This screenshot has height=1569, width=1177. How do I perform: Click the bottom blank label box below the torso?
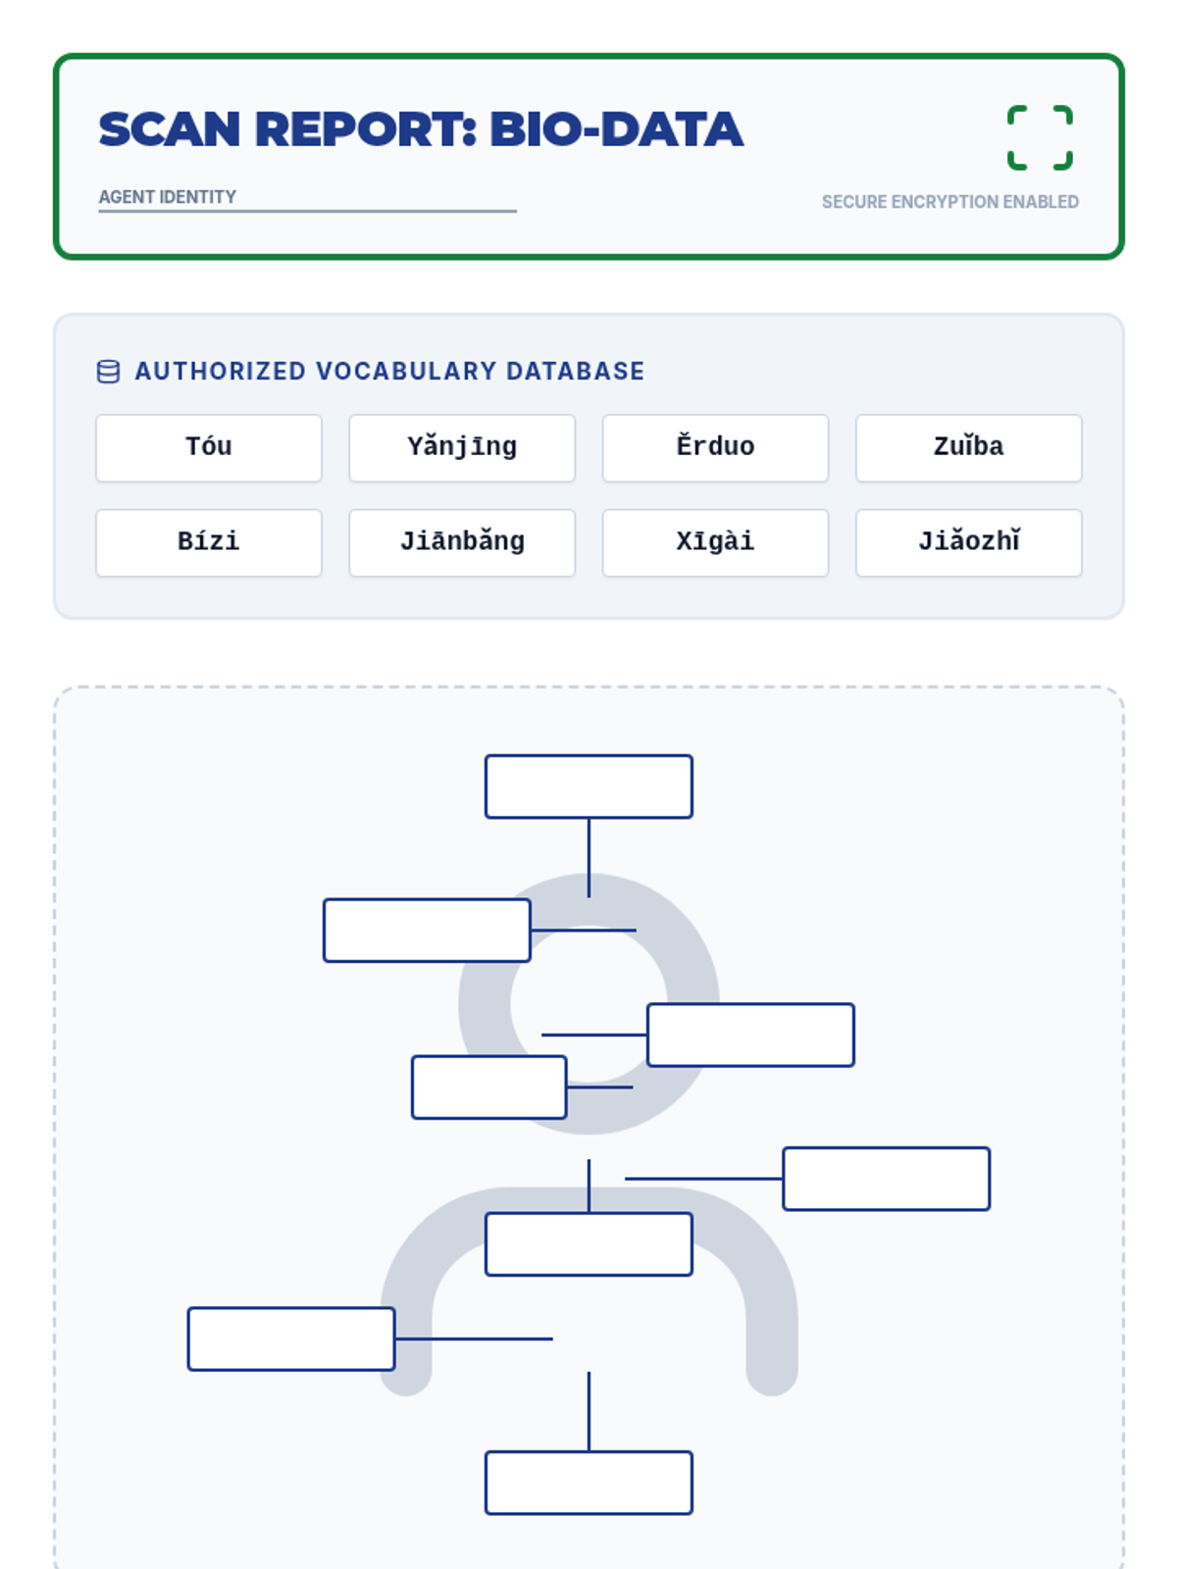pos(588,1483)
